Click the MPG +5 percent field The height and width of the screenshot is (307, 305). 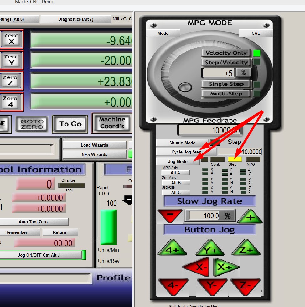pyautogui.click(x=218, y=73)
